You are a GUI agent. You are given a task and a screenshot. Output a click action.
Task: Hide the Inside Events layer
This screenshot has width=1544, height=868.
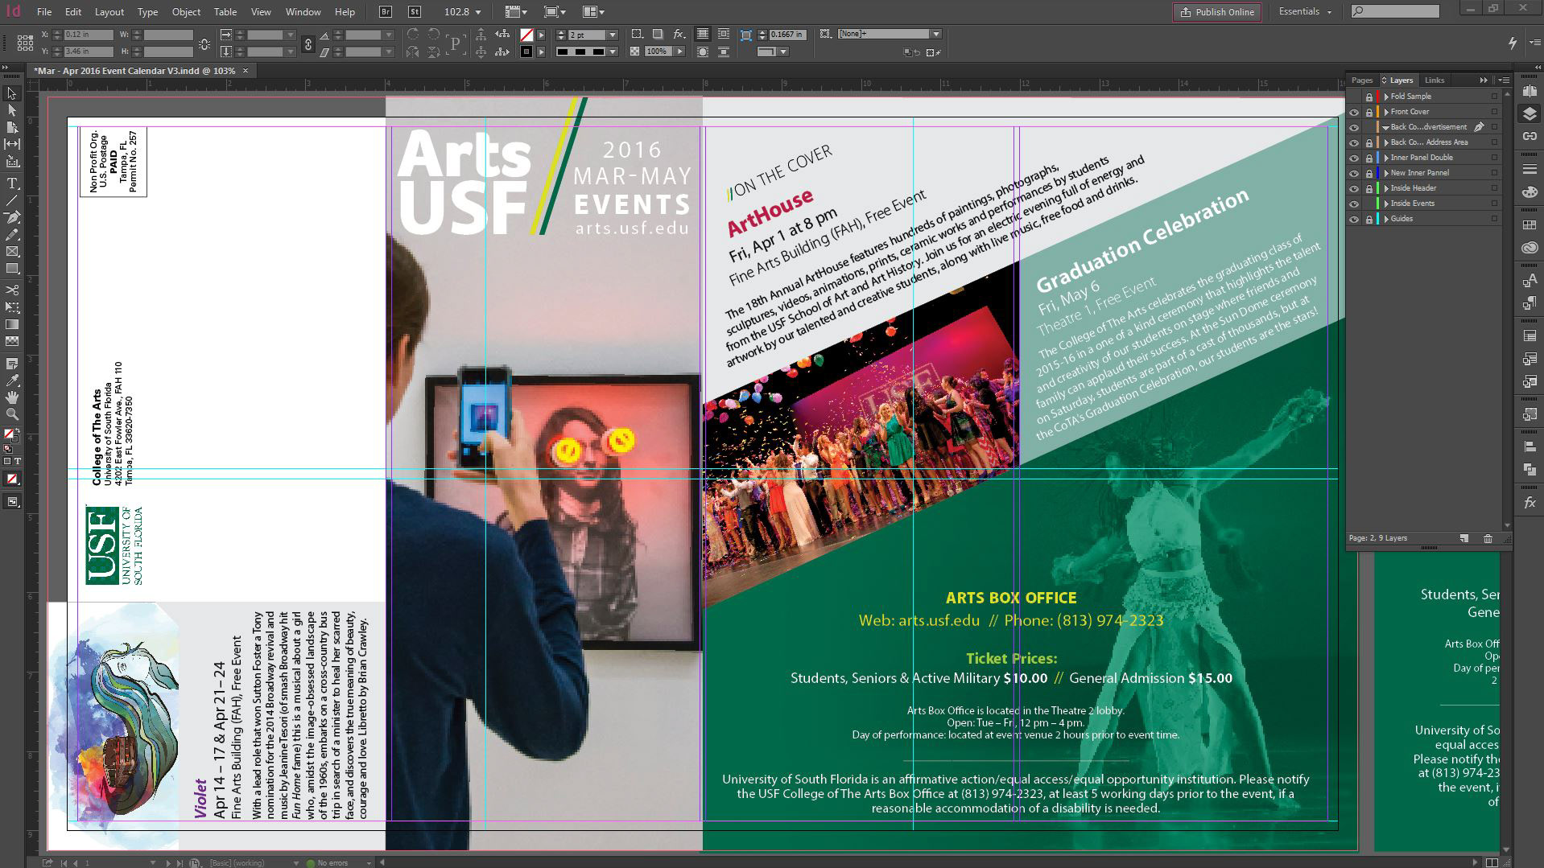(x=1354, y=204)
